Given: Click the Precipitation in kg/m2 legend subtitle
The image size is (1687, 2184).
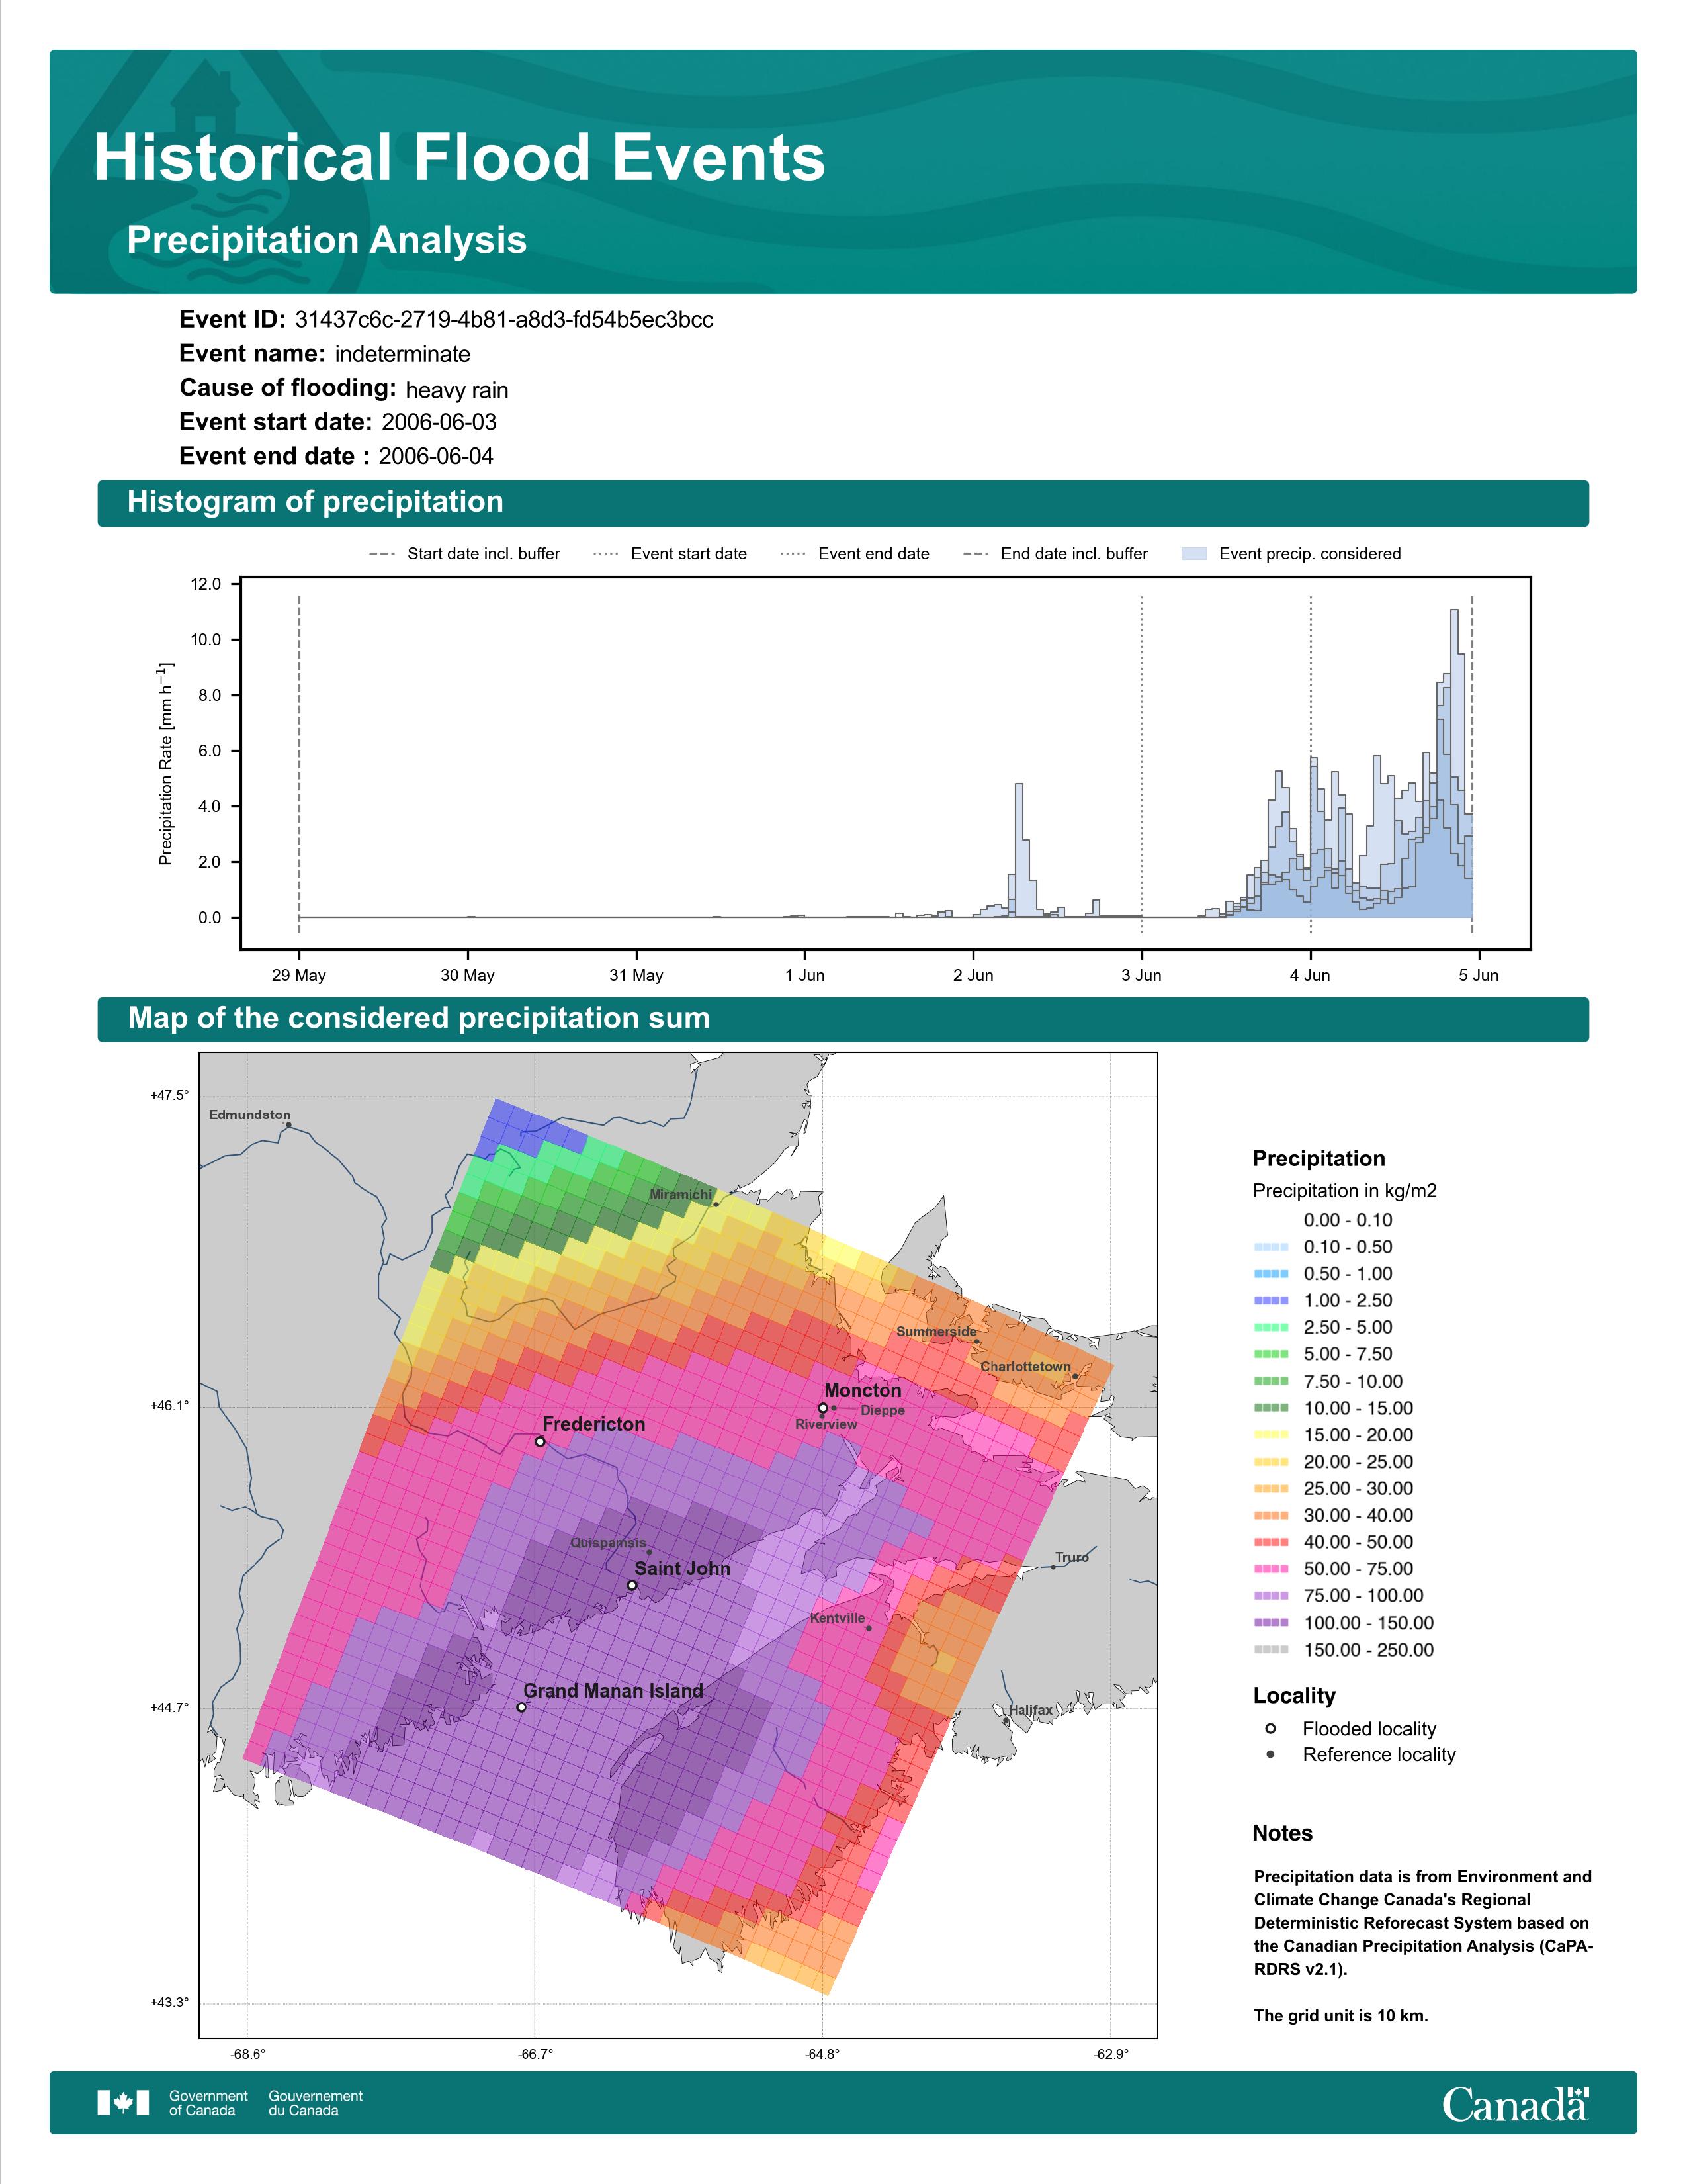Looking at the screenshot, I should click(x=1344, y=1191).
